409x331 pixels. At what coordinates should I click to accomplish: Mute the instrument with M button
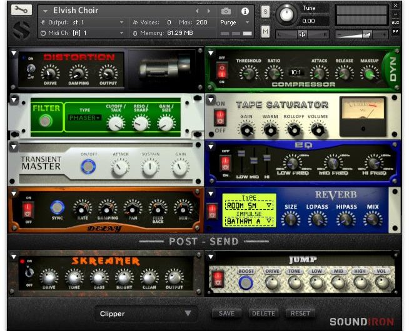[x=265, y=31]
